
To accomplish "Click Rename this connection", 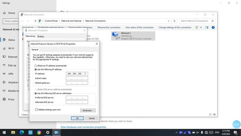I will pos(109,28).
